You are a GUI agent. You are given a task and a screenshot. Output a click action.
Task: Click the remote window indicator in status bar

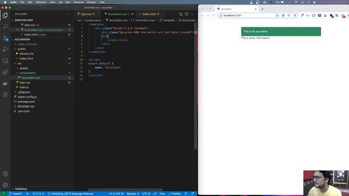pyautogui.click(x=4, y=194)
